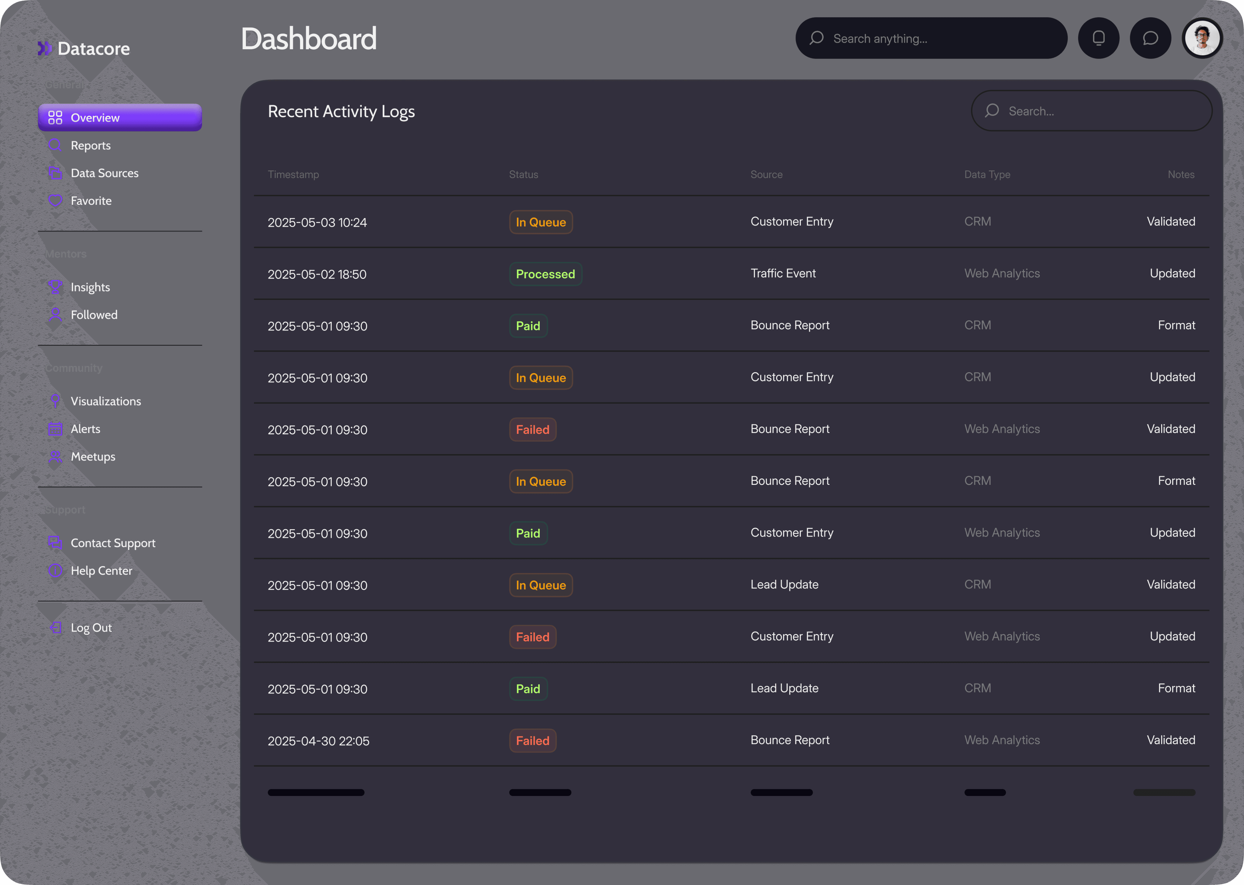Click the Insights trophy icon
The width and height of the screenshot is (1244, 885).
point(55,286)
